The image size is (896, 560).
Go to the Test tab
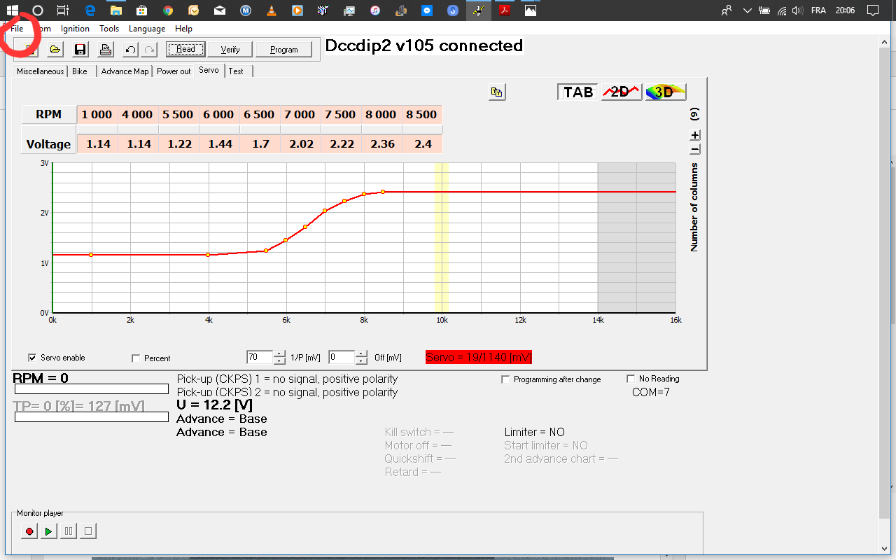[237, 71]
